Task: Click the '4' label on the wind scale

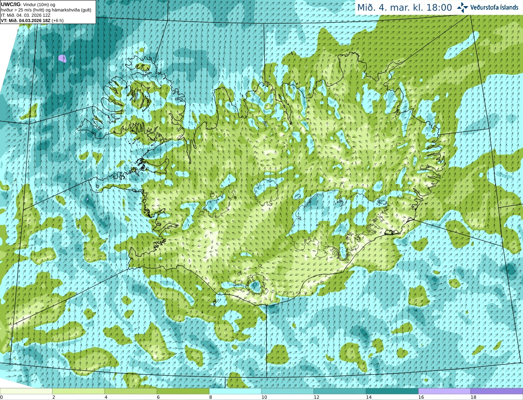Action: (106, 397)
